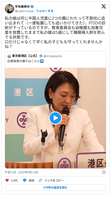This screenshot has height=198, width=112.
Task: Open the @usaminoriya handle link
Action: pos(24,11)
